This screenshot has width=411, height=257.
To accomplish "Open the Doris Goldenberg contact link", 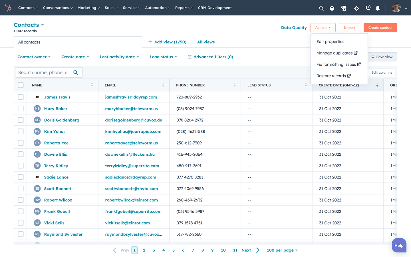I will click(62, 120).
